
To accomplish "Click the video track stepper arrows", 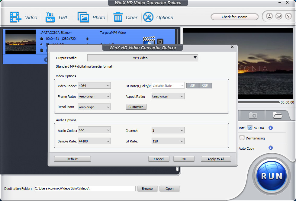I will (87, 39).
